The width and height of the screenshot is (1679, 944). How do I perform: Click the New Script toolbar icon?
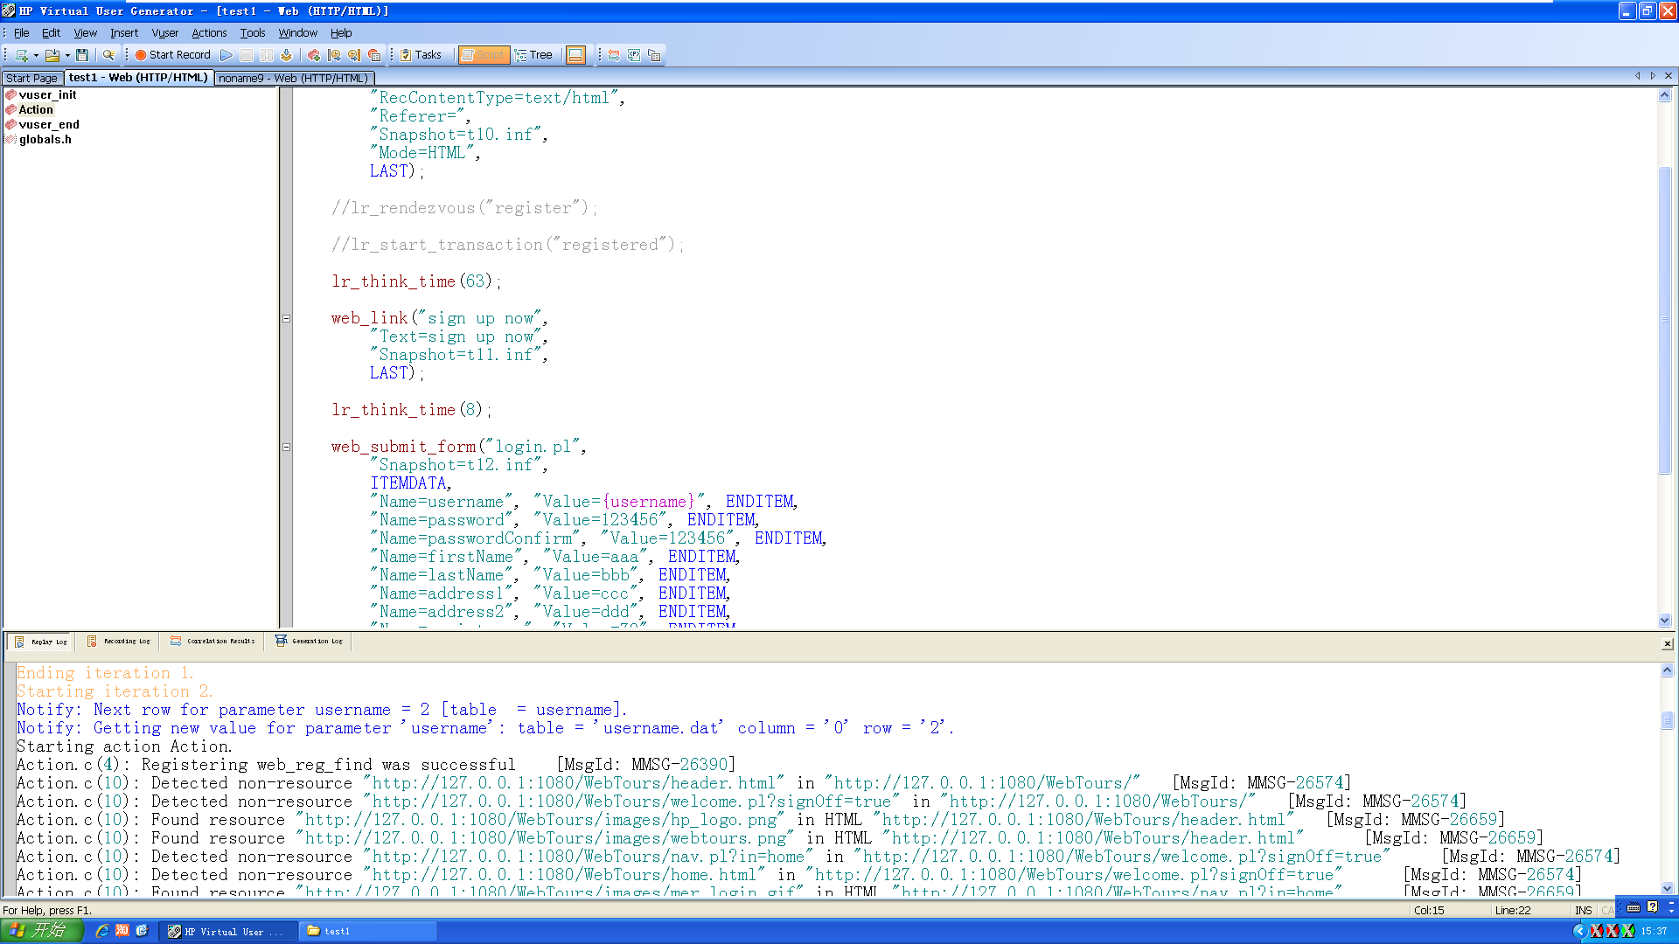pyautogui.click(x=22, y=55)
